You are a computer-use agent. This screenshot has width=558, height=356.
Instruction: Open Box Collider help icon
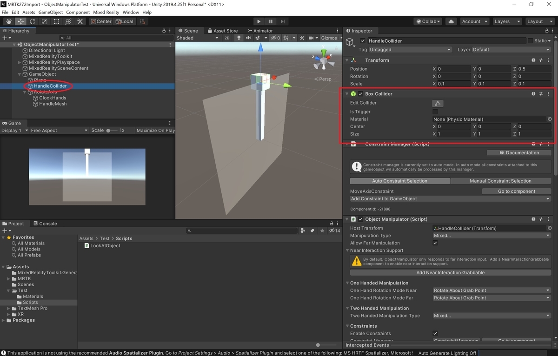point(533,94)
